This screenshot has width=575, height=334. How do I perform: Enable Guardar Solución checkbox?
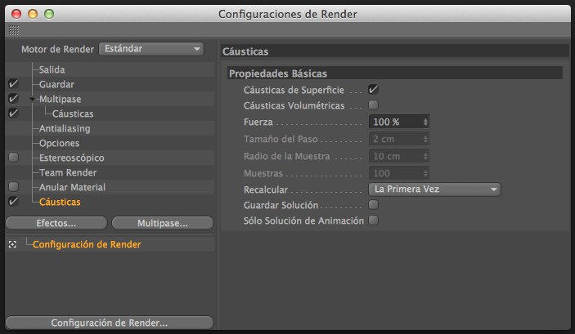click(374, 205)
